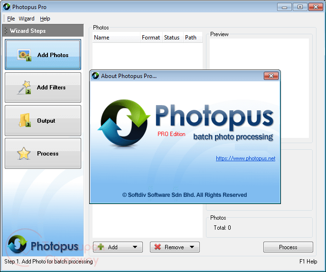Click the 'batch photo processing' tagline text
Screen dimensions: 326x272
[x=233, y=137]
